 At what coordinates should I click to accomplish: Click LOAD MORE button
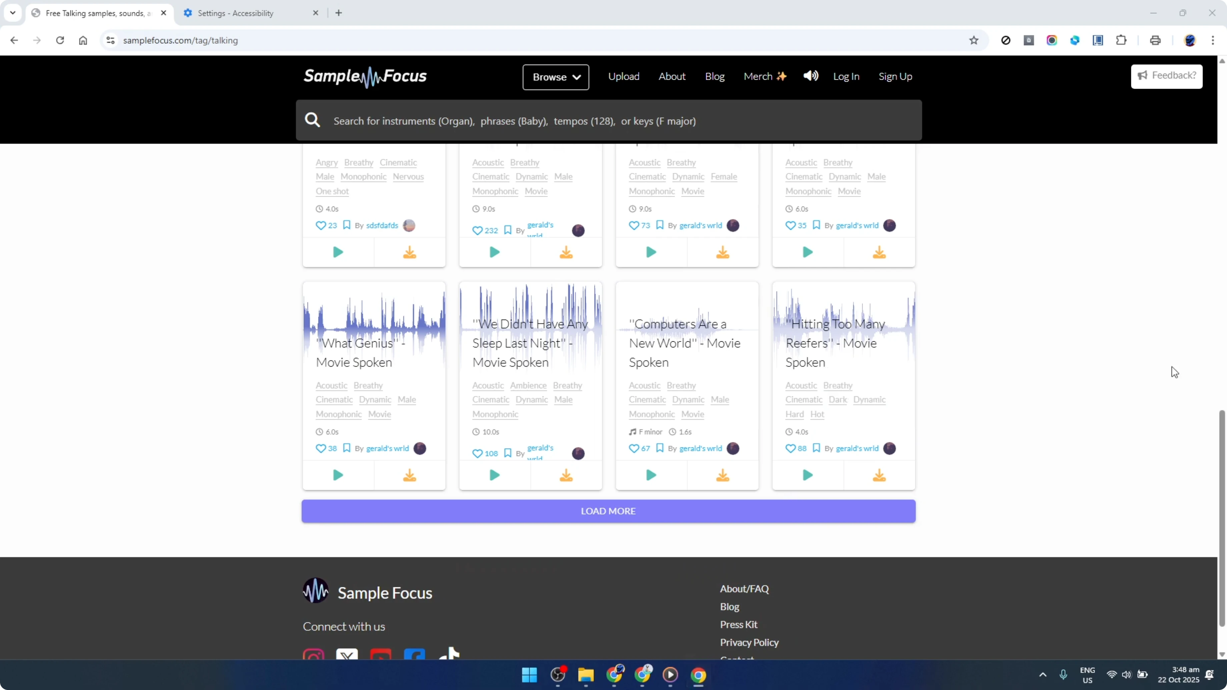[608, 511]
